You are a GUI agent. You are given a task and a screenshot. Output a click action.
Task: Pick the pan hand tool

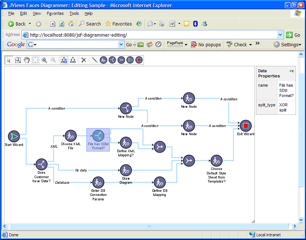[x=27, y=60]
